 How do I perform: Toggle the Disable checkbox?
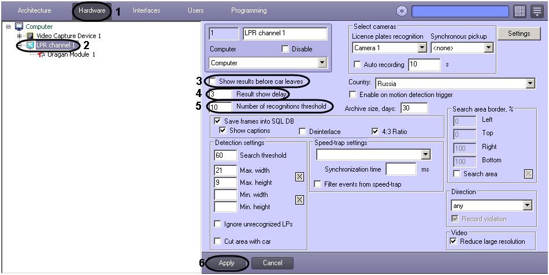(x=285, y=49)
